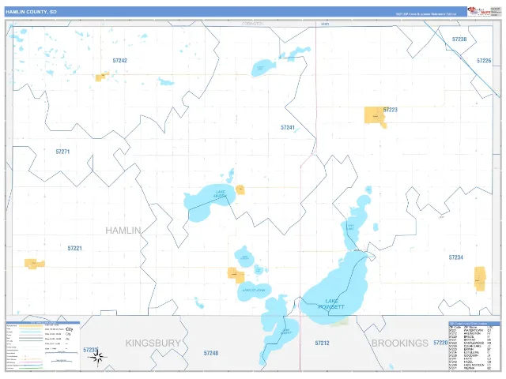This screenshot has height=379, width=506.
Task: Click the compass rose symbol
Action: click(x=97, y=357)
